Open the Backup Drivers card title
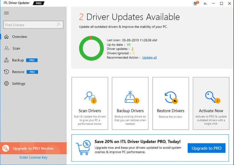Viewport: 234px width, 165px height. click(130, 111)
